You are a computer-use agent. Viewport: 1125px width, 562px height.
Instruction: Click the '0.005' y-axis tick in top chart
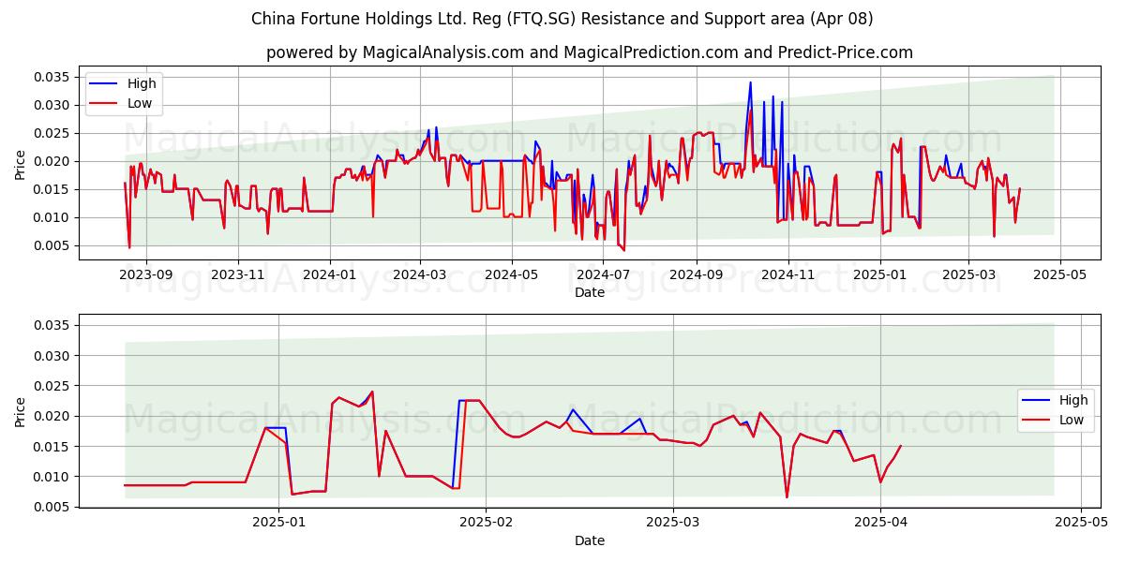53,245
